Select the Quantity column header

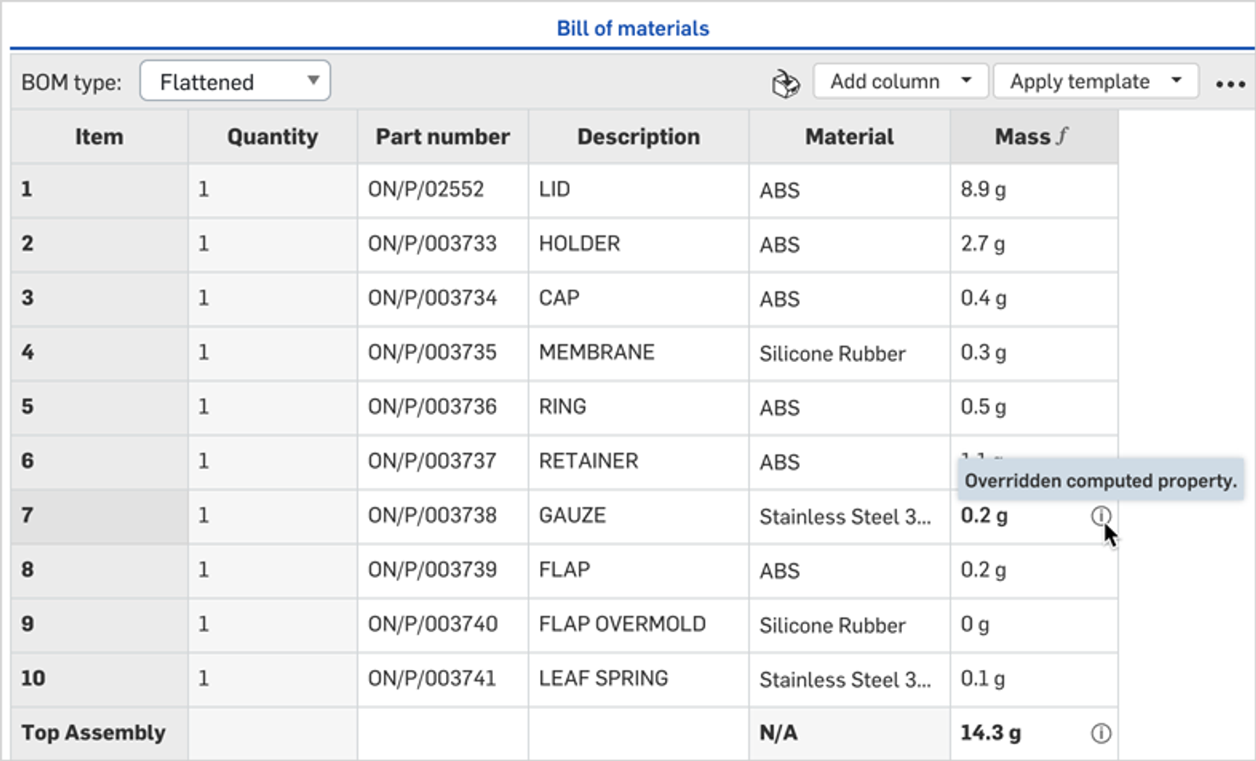tap(272, 137)
